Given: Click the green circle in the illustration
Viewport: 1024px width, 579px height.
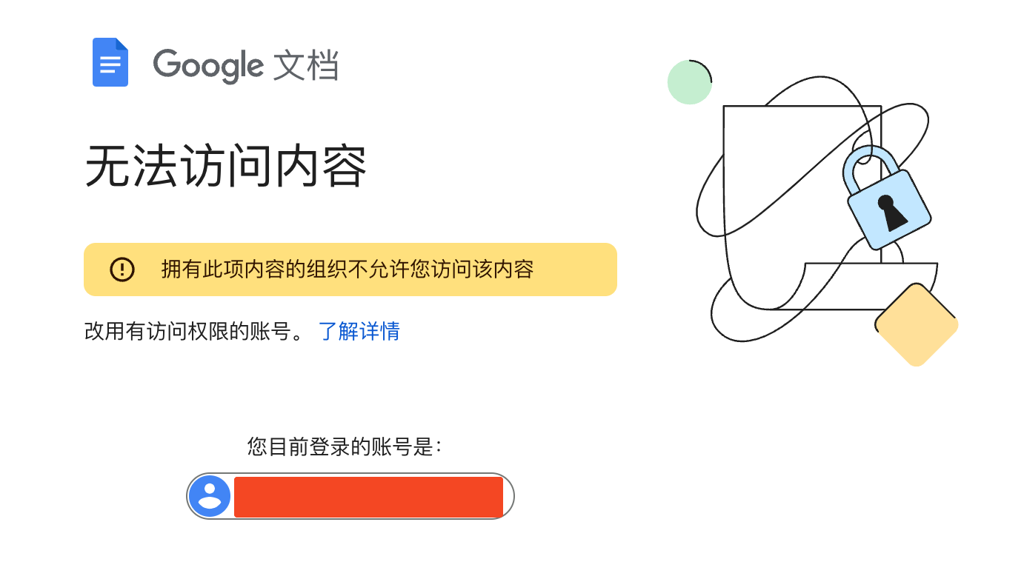Looking at the screenshot, I should click(689, 82).
